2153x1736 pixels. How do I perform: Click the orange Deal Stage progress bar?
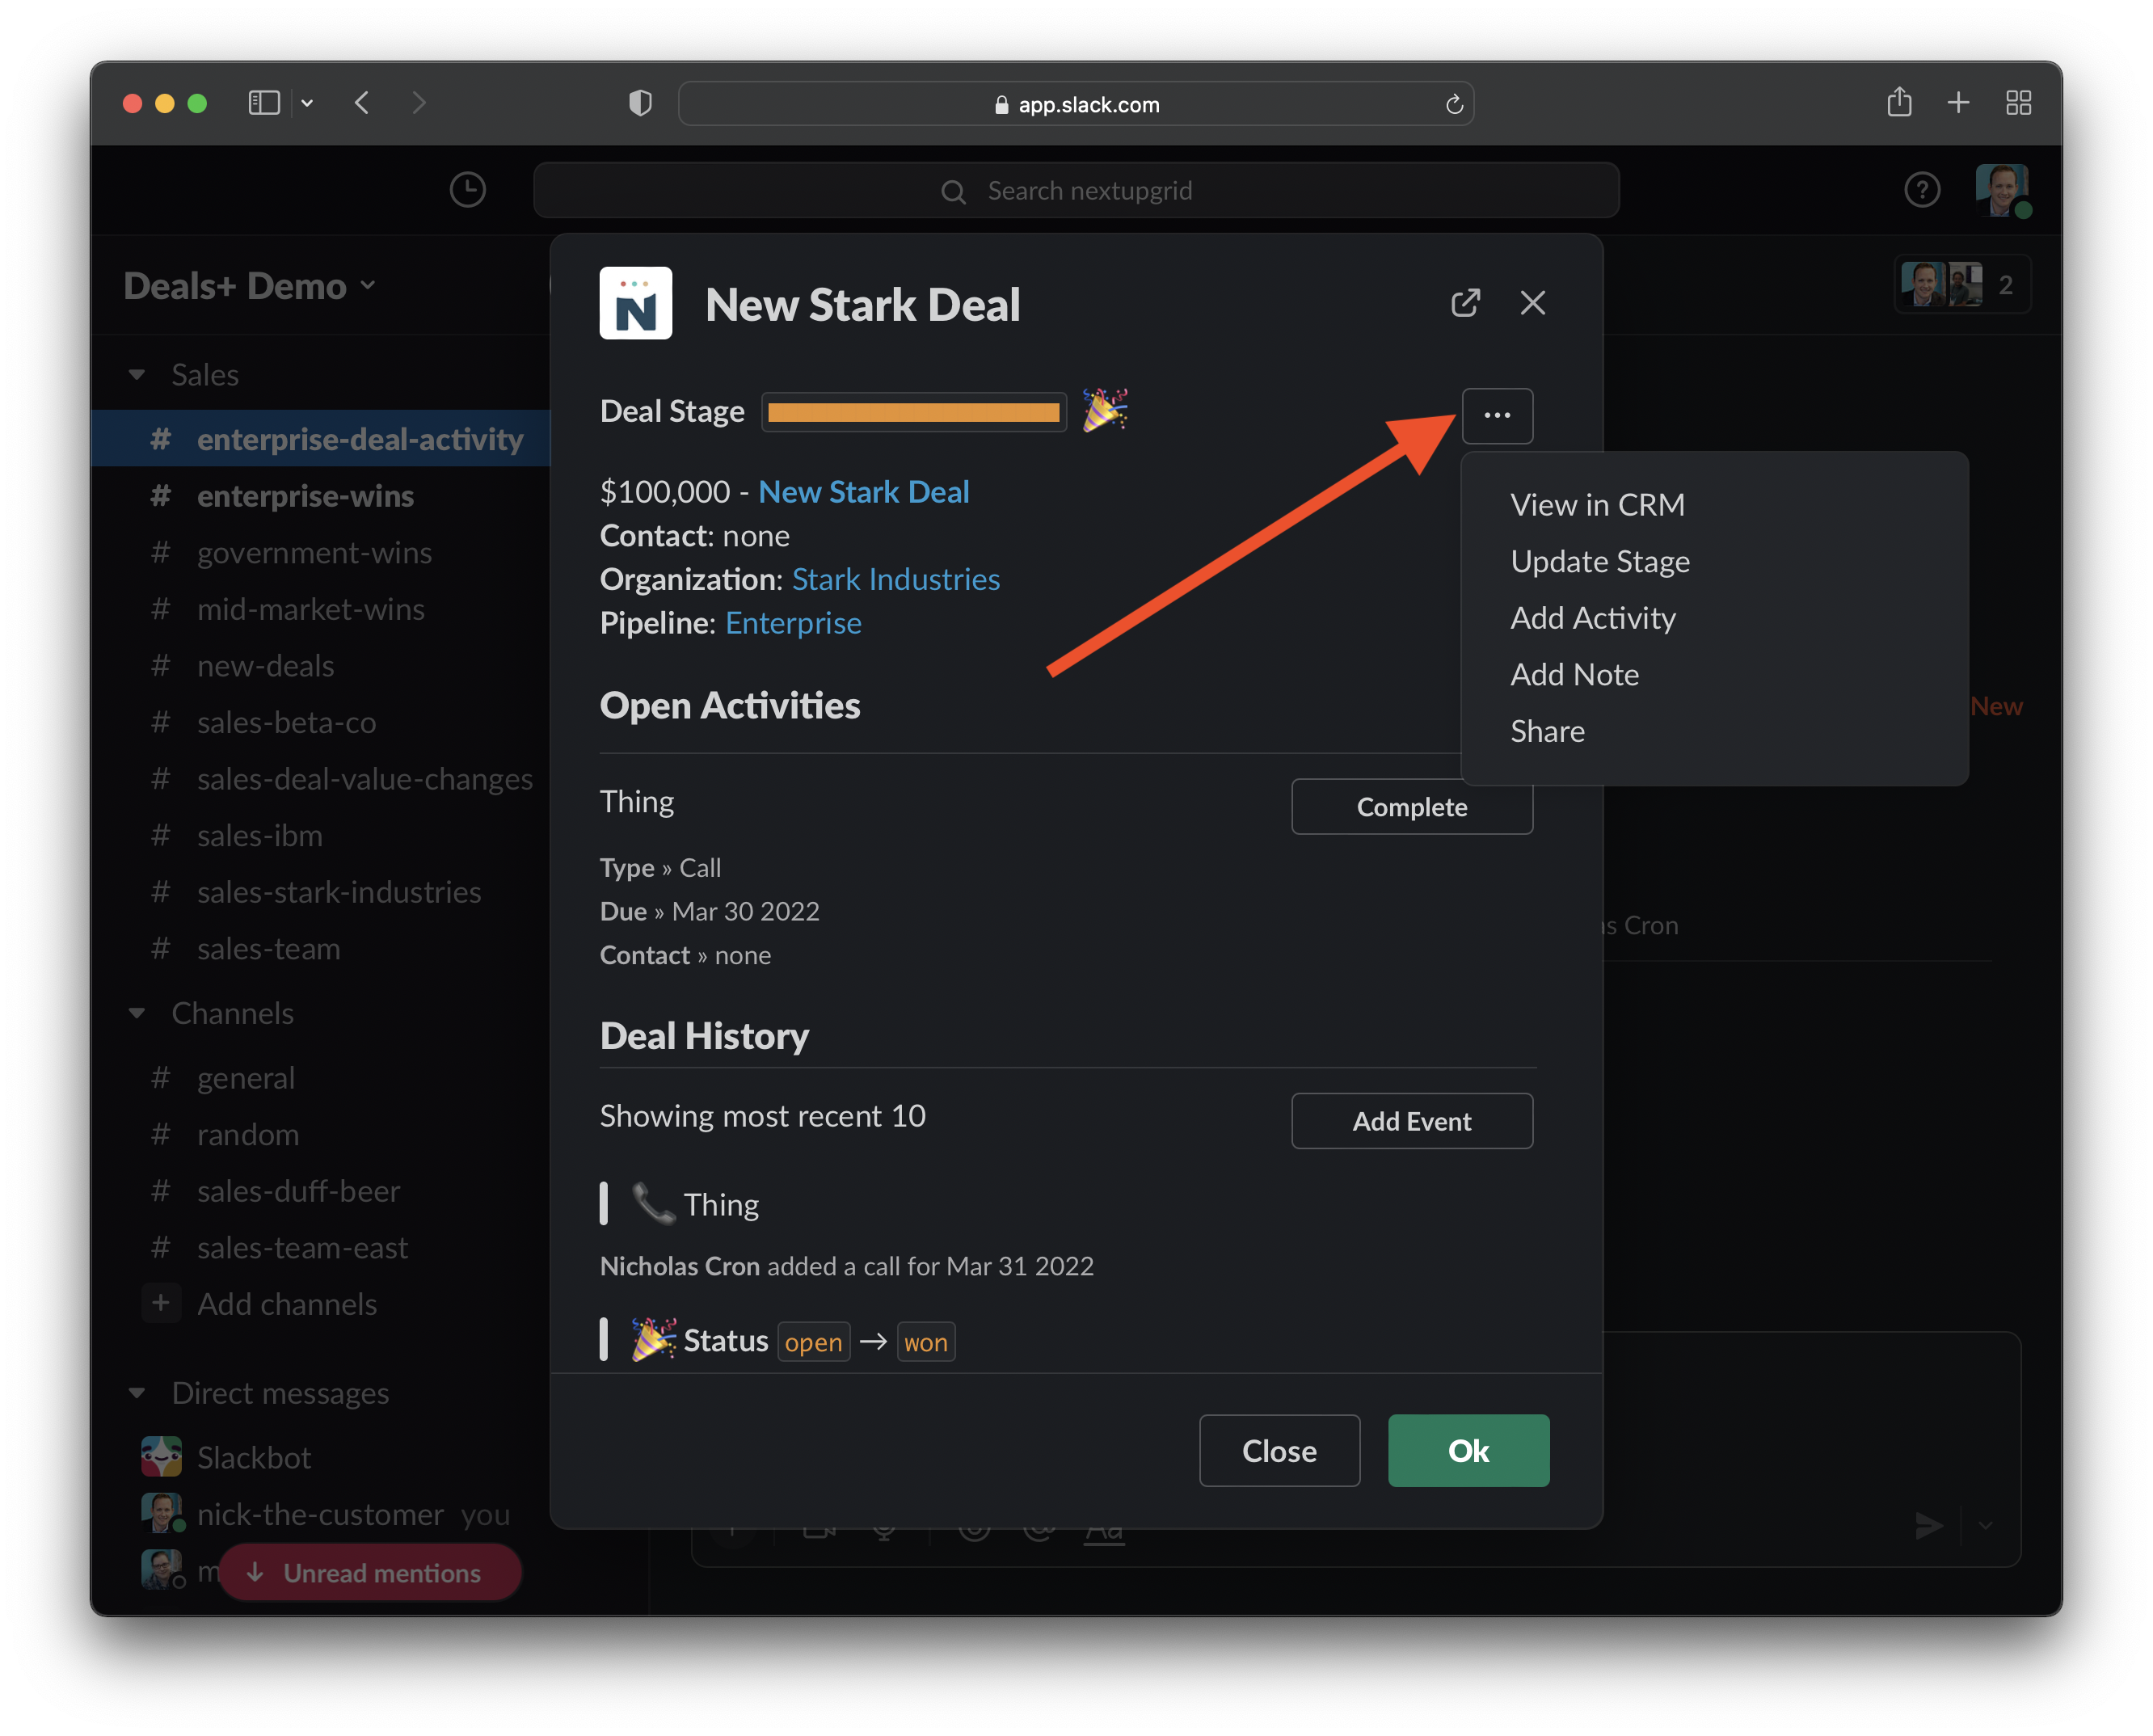(913, 412)
